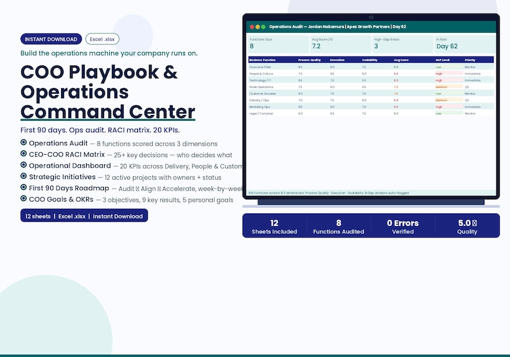Select the Marketing Ops row name
Viewport: 510px width, 357px height.
click(x=259, y=107)
